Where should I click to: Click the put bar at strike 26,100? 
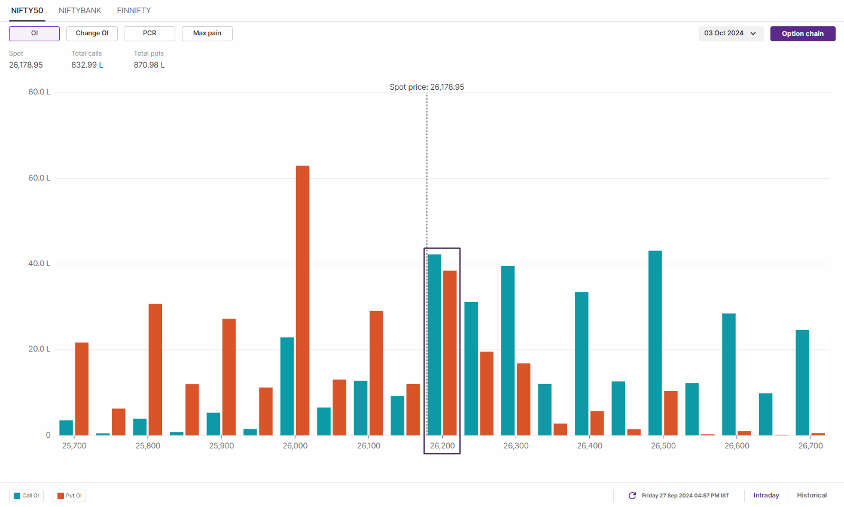pyautogui.click(x=376, y=373)
